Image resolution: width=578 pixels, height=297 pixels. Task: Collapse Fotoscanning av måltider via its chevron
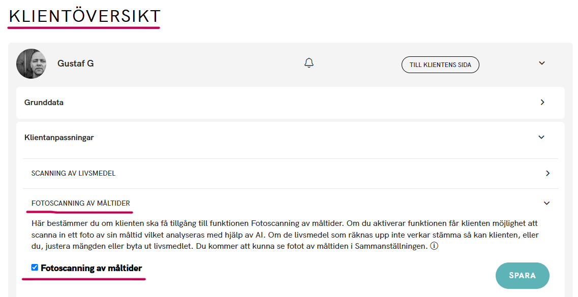(547, 203)
